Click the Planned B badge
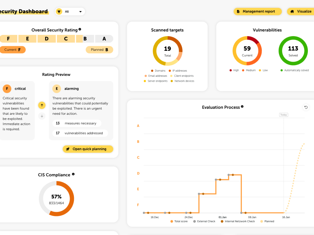 99,50
